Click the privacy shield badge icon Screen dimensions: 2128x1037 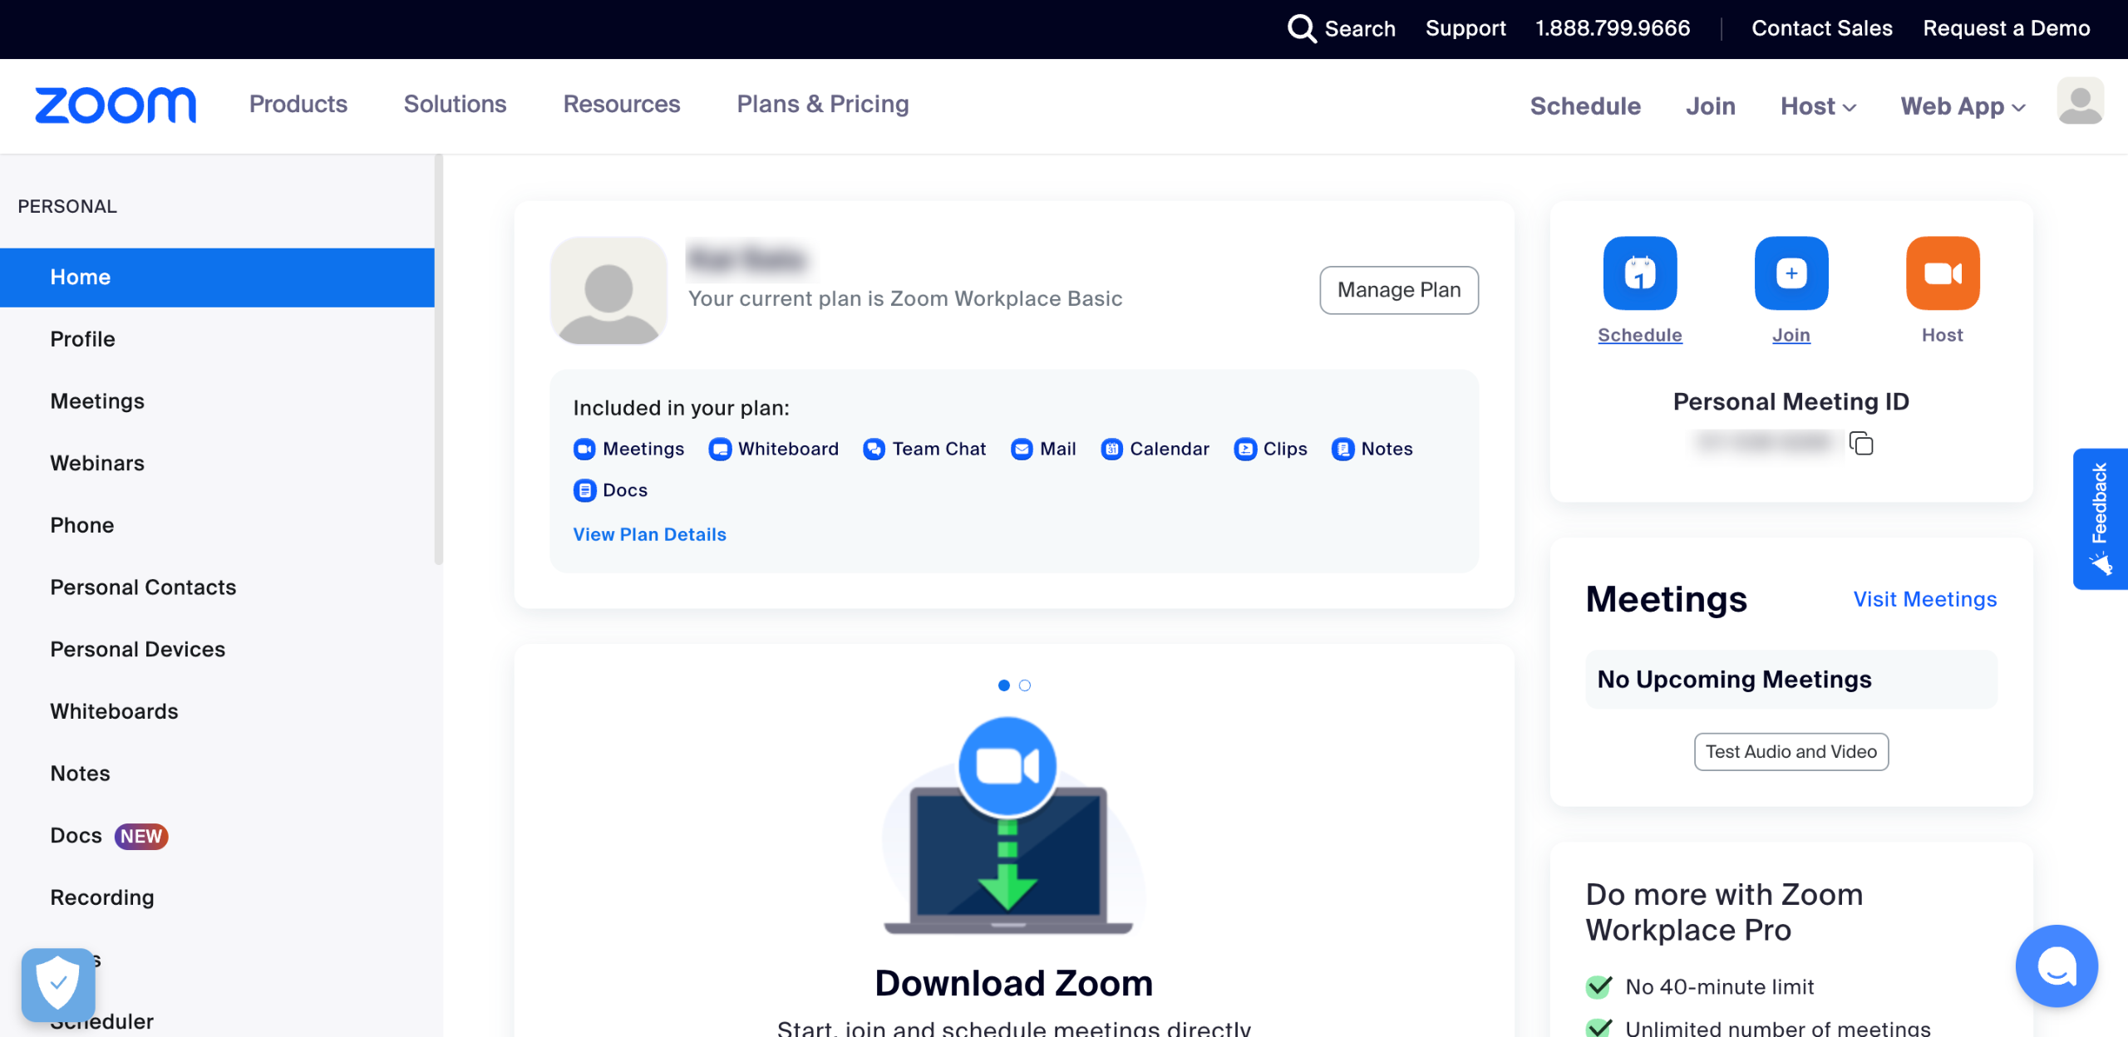click(x=58, y=984)
